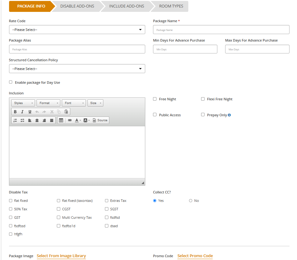The width and height of the screenshot is (297, 260).
Task: Enable package for Day Use checkbox
Action: (11, 82)
